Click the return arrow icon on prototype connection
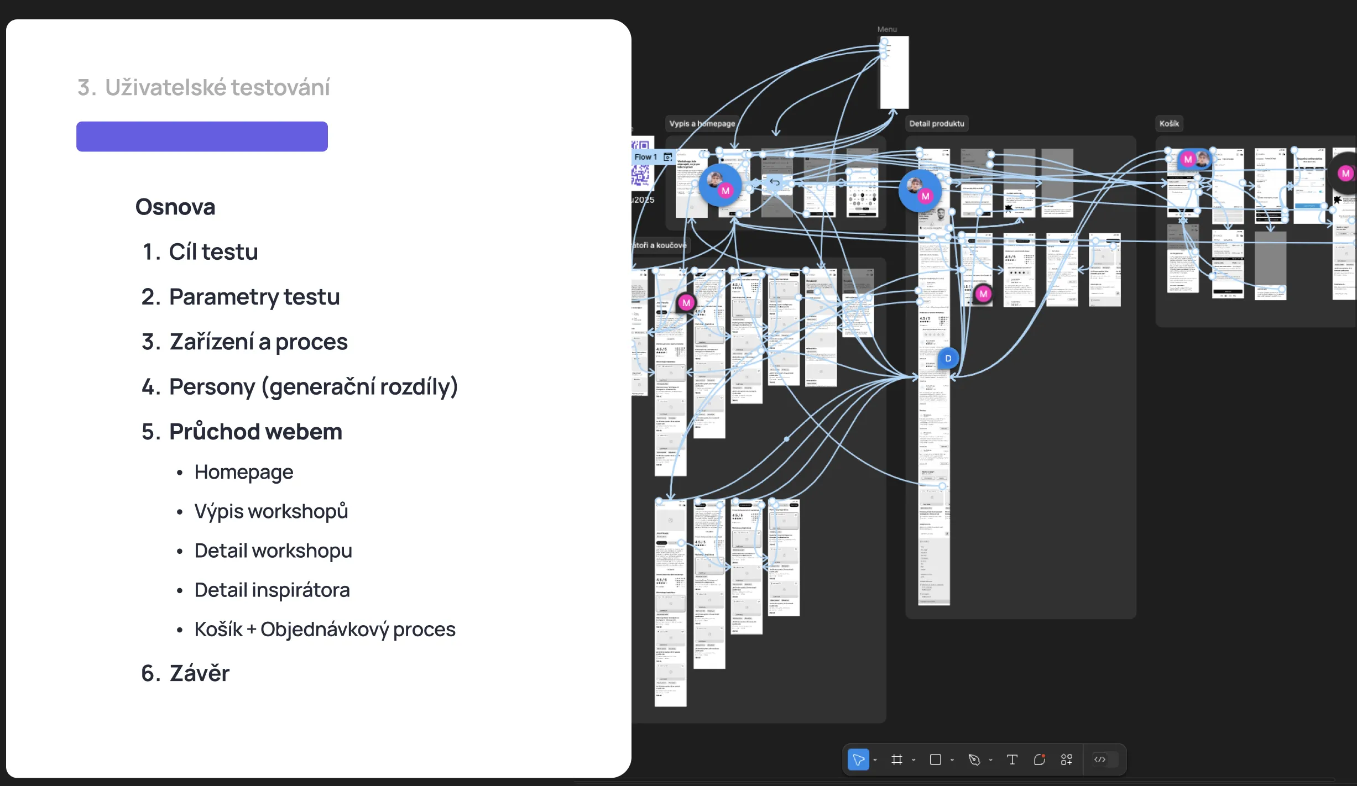Image resolution: width=1357 pixels, height=786 pixels. 775,182
